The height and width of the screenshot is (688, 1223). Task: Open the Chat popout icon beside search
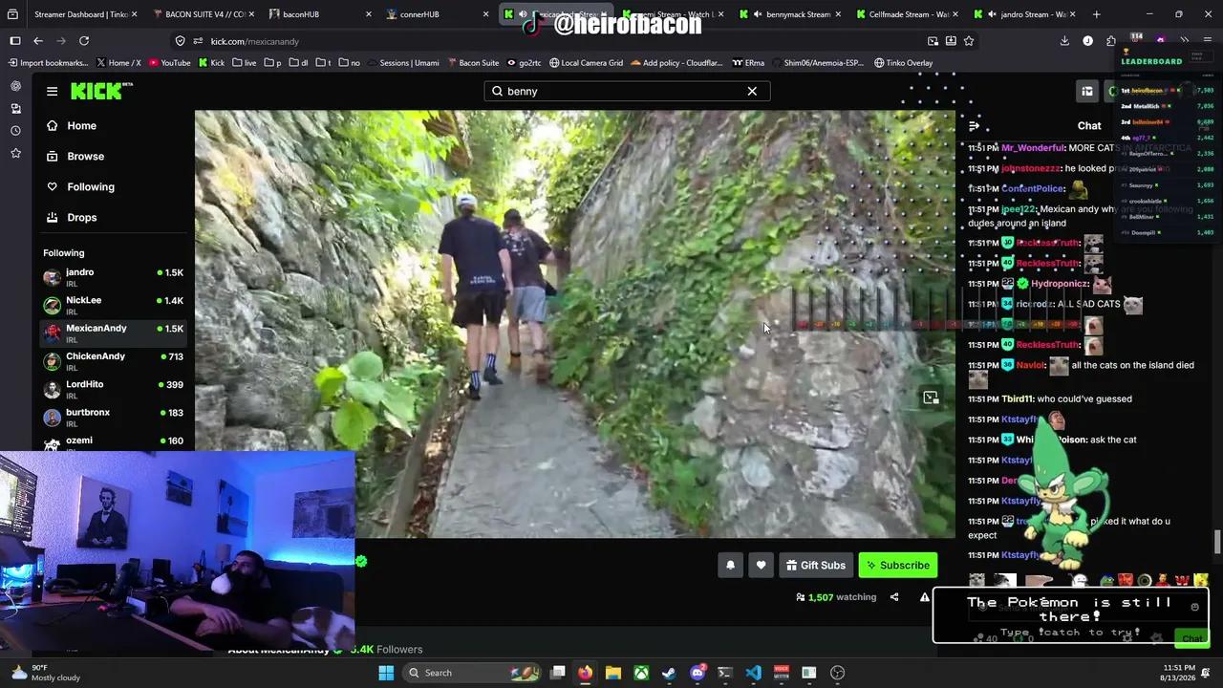[x=1087, y=91]
